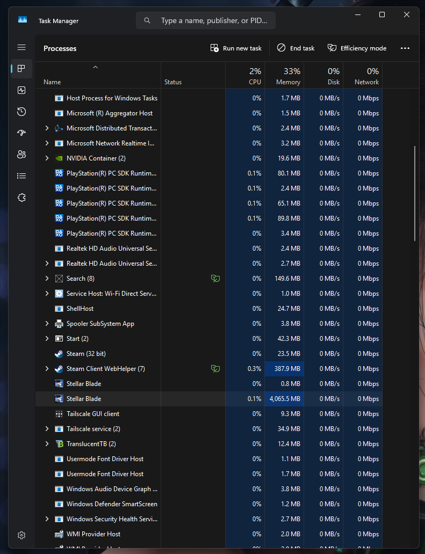Expand Microsoft Distributed Transaction process

[47, 128]
